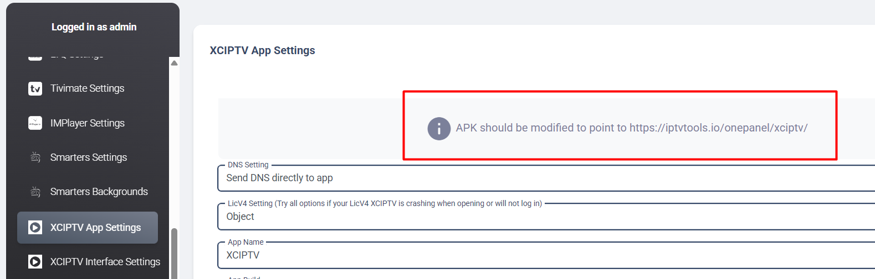Open Smarters Backgrounds page

coord(88,192)
